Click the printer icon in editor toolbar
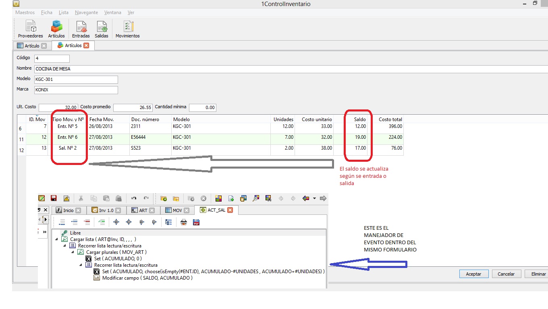548x309 pixels. (184, 222)
